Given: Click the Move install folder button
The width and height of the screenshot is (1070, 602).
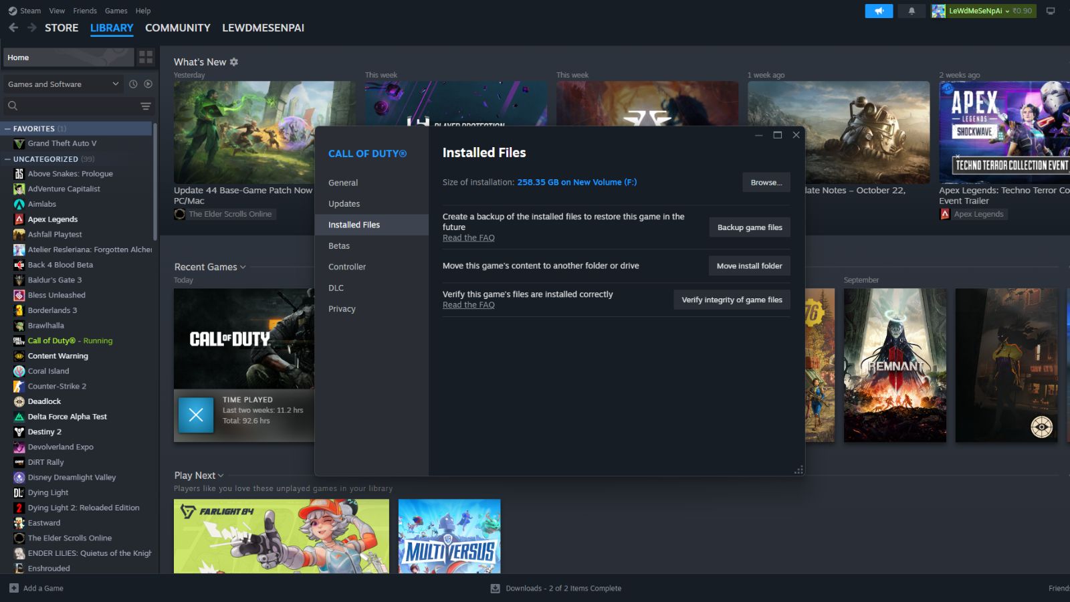Looking at the screenshot, I should click(749, 266).
